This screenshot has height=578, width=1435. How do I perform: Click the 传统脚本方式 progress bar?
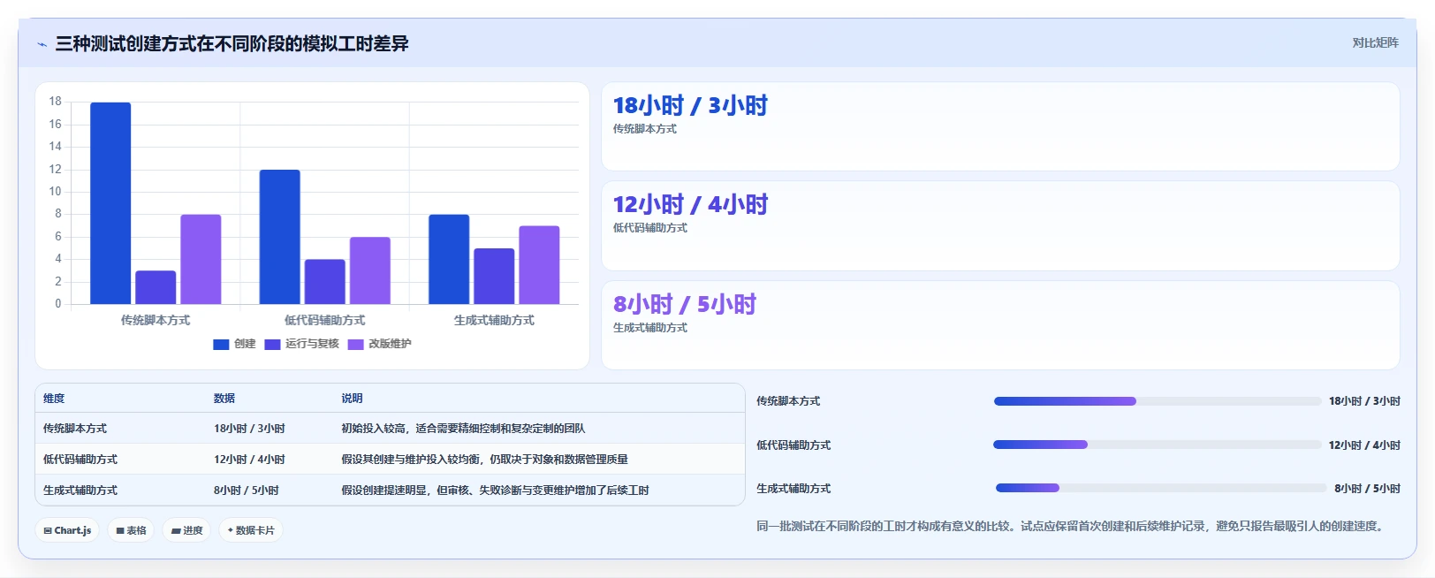[x=1158, y=401]
